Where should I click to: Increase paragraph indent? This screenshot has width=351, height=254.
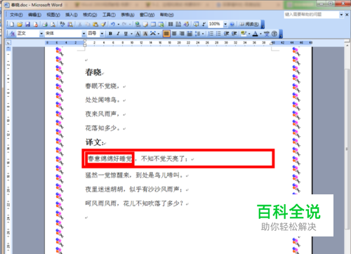point(234,34)
